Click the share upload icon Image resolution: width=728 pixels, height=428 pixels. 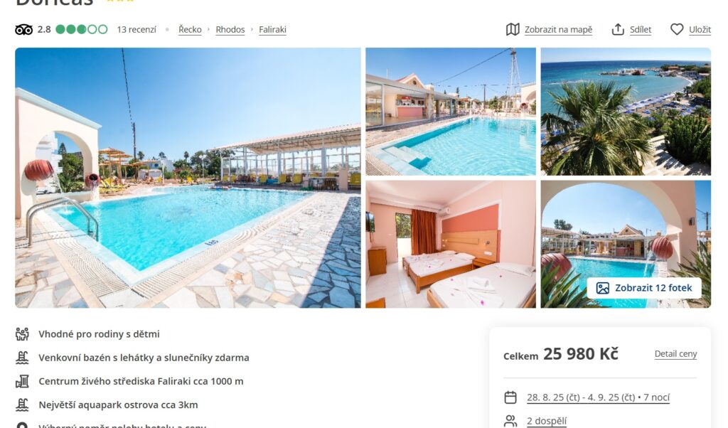pyautogui.click(x=618, y=30)
